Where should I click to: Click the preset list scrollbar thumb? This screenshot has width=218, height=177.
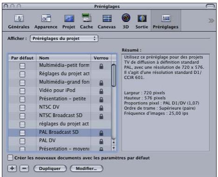(114, 75)
